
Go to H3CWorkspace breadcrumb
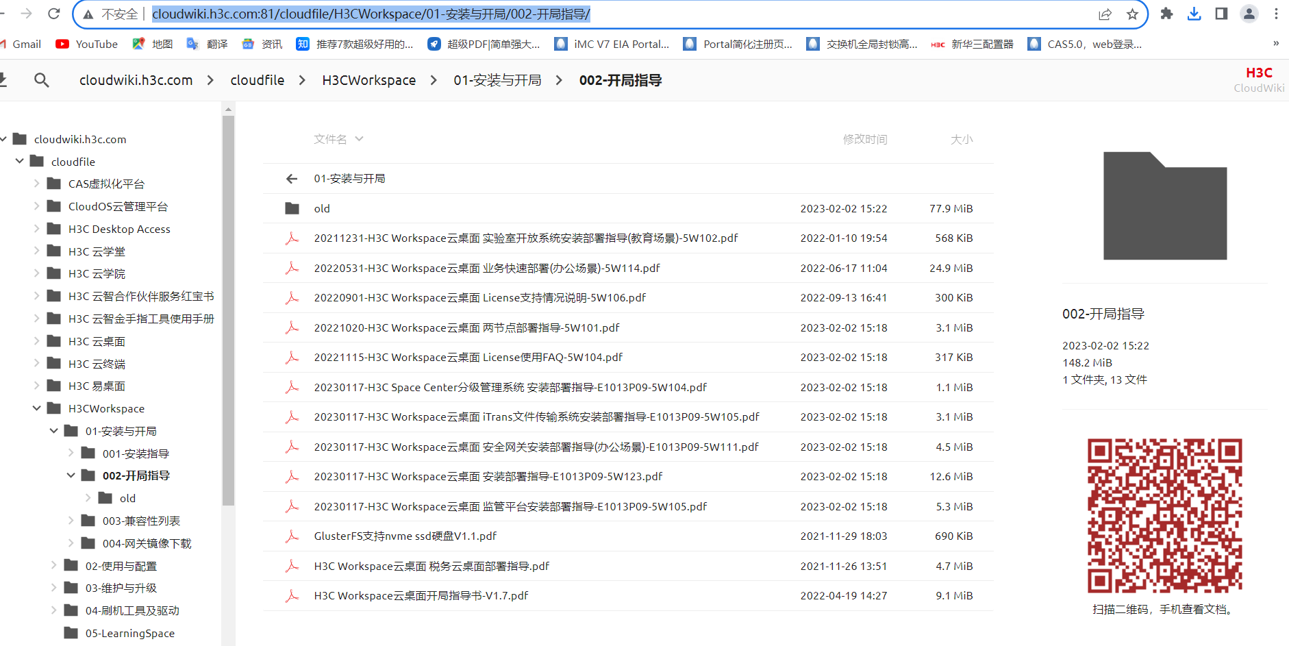pos(369,80)
